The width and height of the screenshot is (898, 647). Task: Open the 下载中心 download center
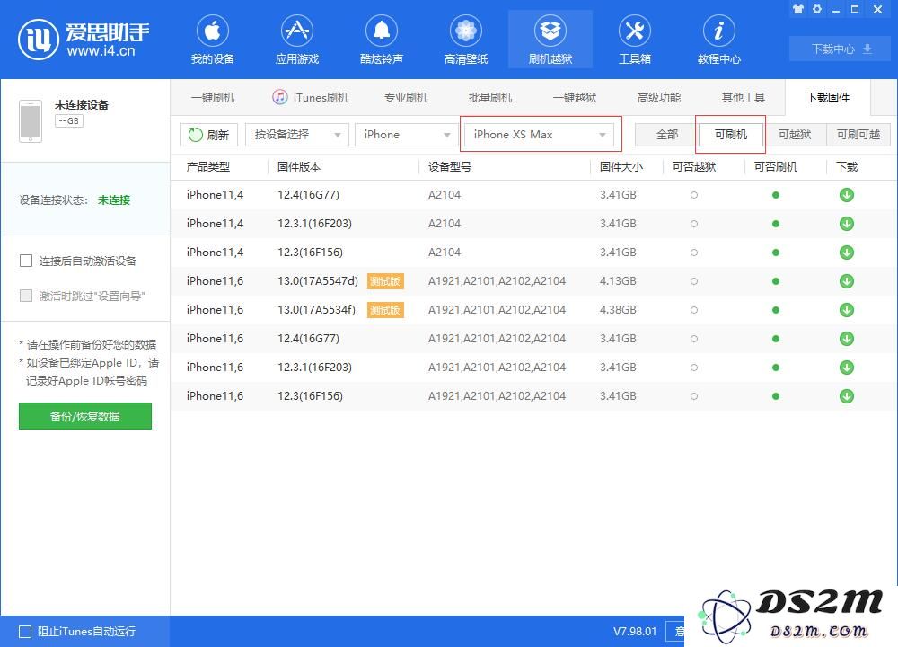coord(841,49)
